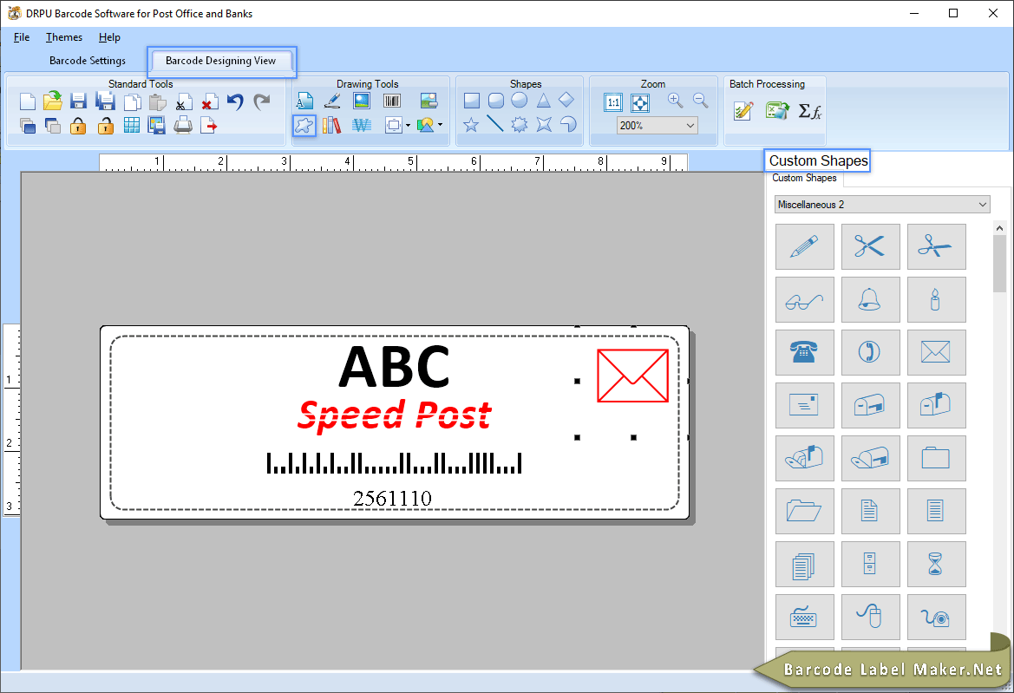Click the Save All double-floppy icon
The image size is (1014, 693).
click(x=105, y=101)
